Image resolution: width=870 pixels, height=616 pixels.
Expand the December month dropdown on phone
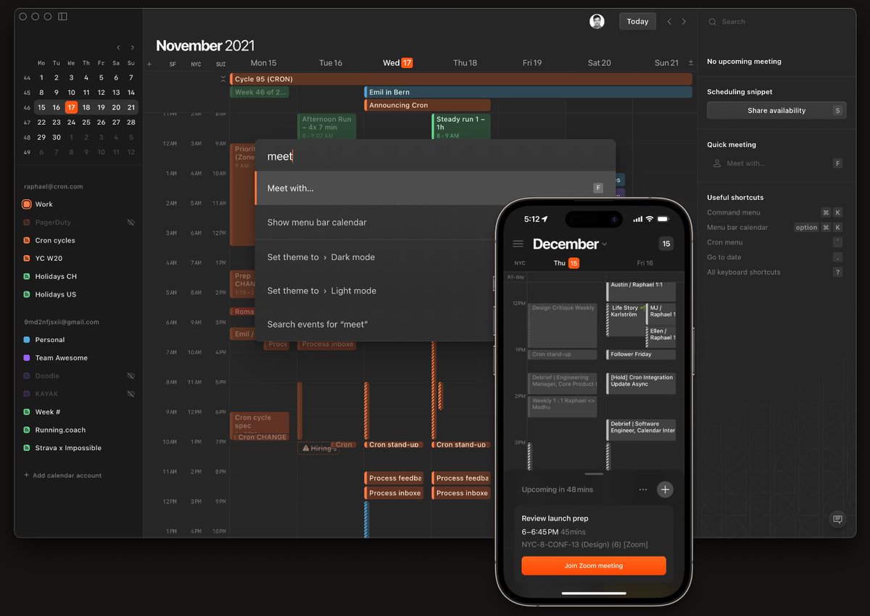click(605, 244)
